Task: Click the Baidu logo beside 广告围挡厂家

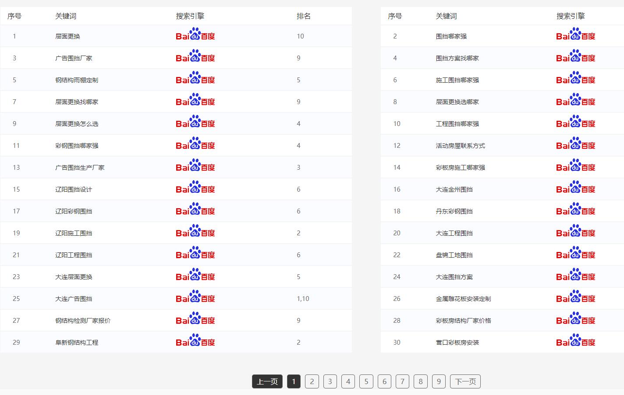Action: [x=195, y=56]
